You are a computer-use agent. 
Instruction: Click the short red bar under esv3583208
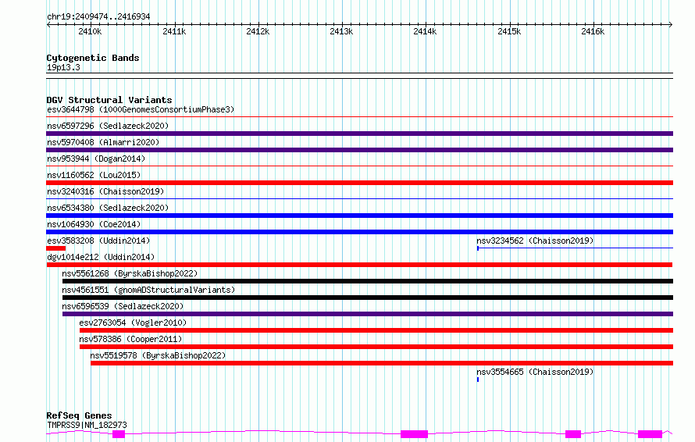coord(56,248)
